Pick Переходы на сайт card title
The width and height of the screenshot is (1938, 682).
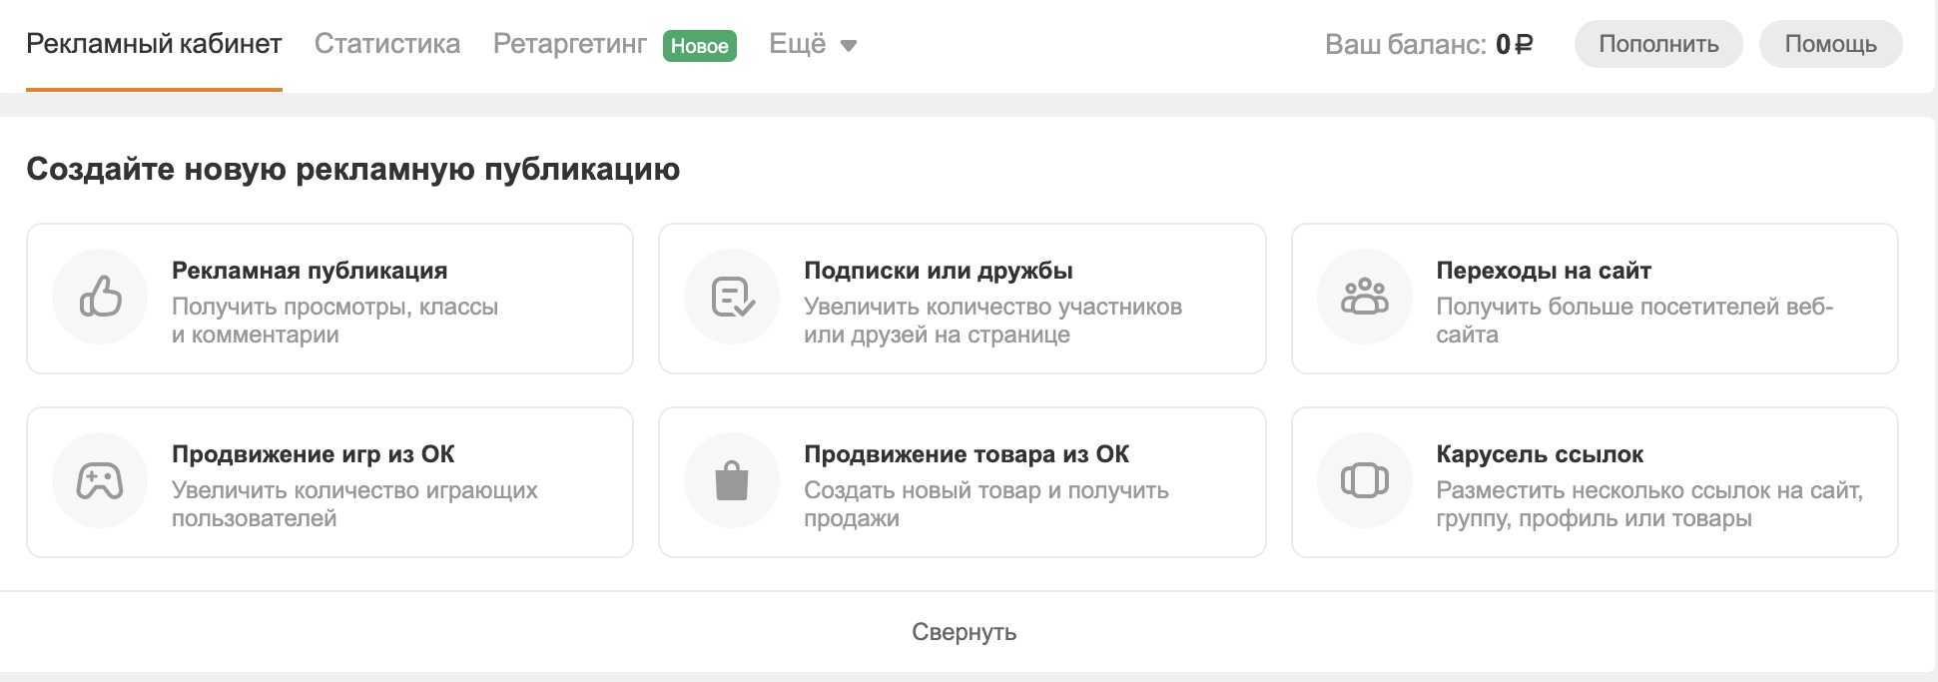(x=1543, y=271)
